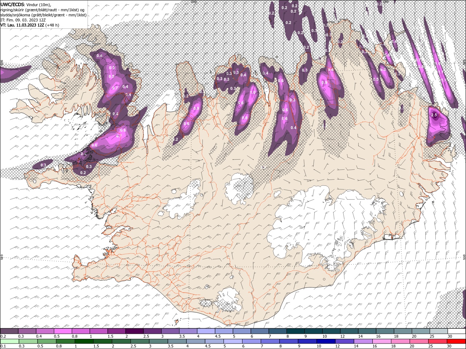Pick the darkest purple 2 swatch in top legend row

(135, 331)
